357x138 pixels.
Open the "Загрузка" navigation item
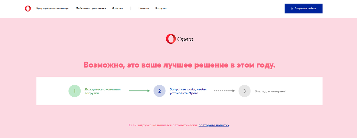pyautogui.click(x=161, y=8)
